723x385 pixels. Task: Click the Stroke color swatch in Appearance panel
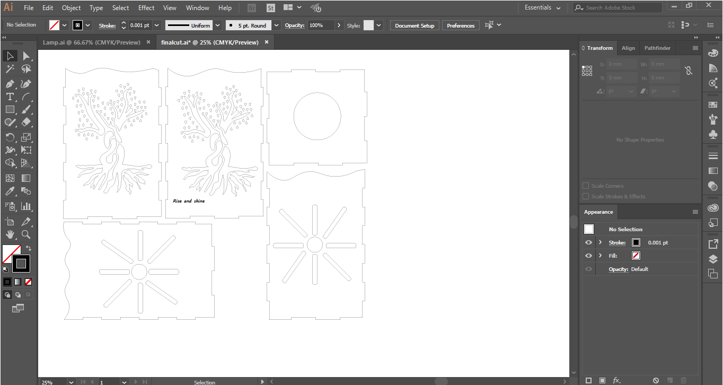coord(636,242)
